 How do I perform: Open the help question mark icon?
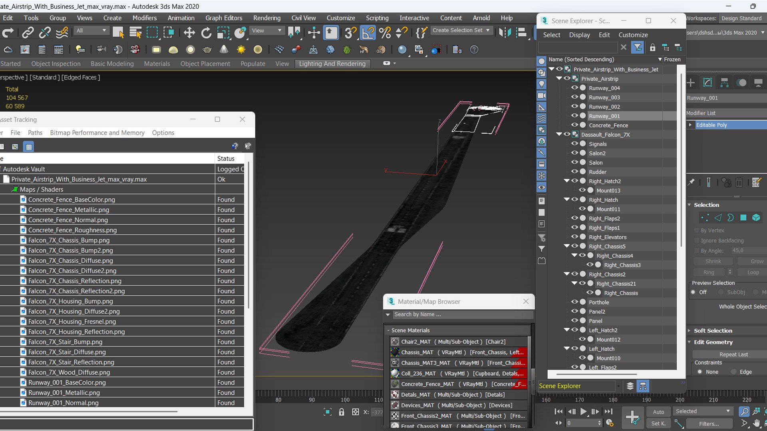(474, 50)
